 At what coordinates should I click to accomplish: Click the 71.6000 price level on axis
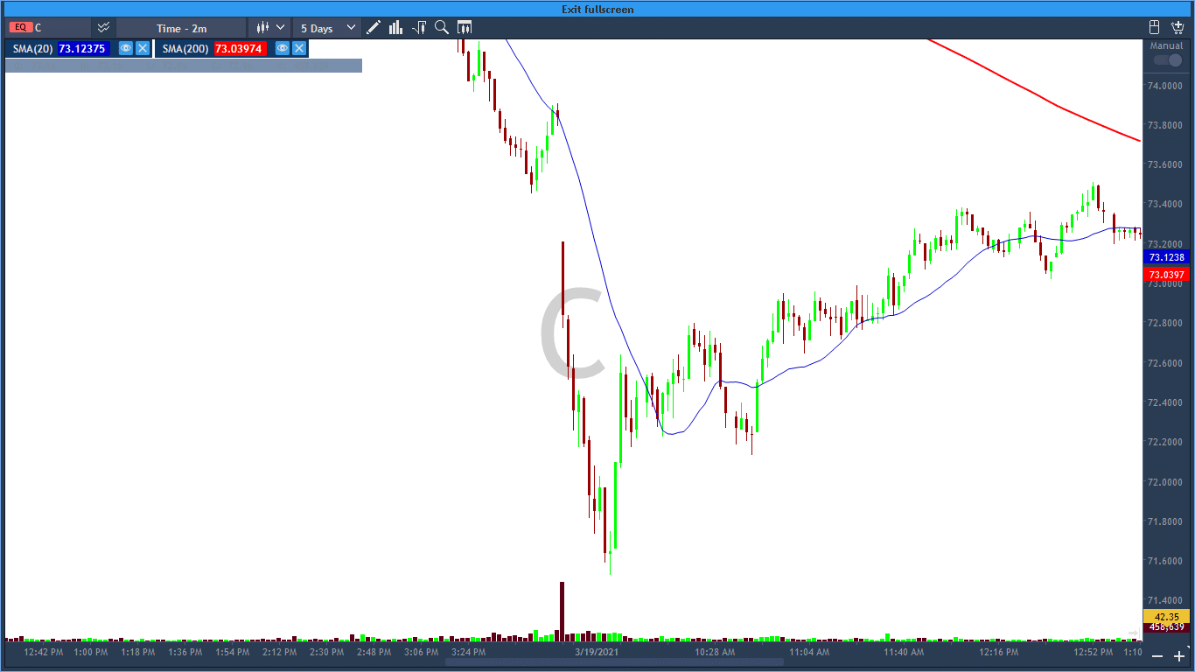[x=1167, y=561]
